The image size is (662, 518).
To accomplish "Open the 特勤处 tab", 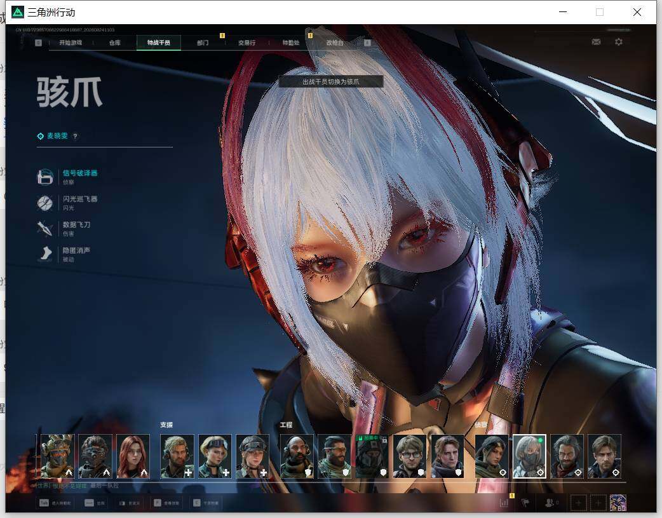I will [x=291, y=43].
